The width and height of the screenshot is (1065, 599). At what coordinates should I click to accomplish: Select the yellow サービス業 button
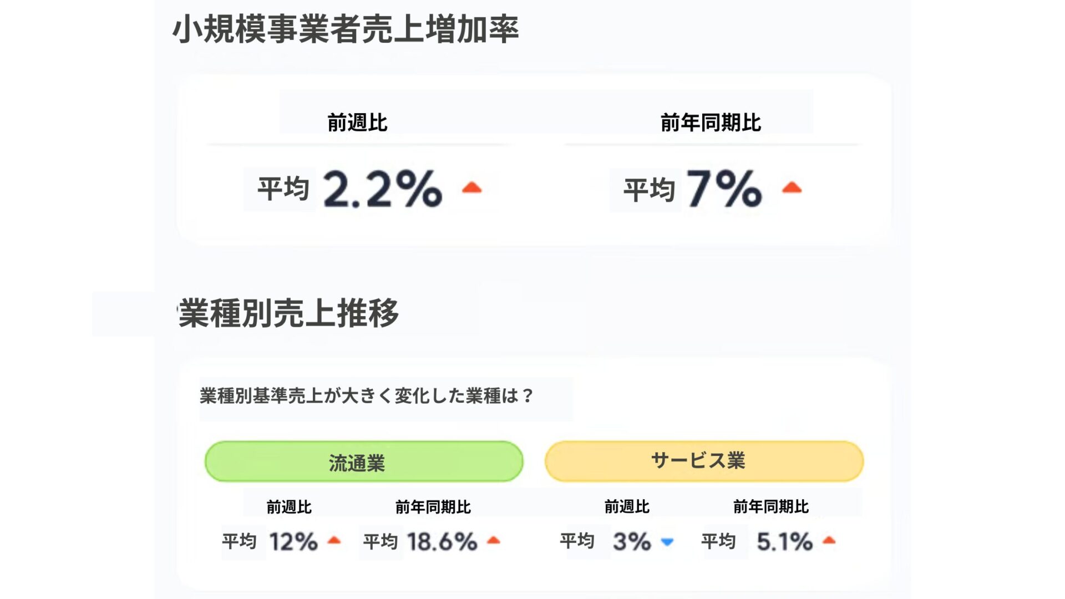click(704, 461)
